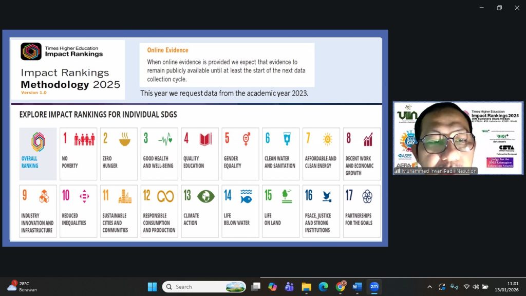Open the Overall Ranking tile
Image resolution: width=526 pixels, height=296 pixels.
pos(38,154)
